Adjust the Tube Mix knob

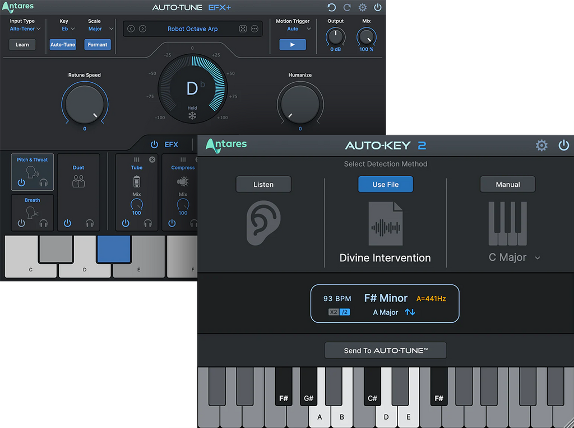pos(137,204)
